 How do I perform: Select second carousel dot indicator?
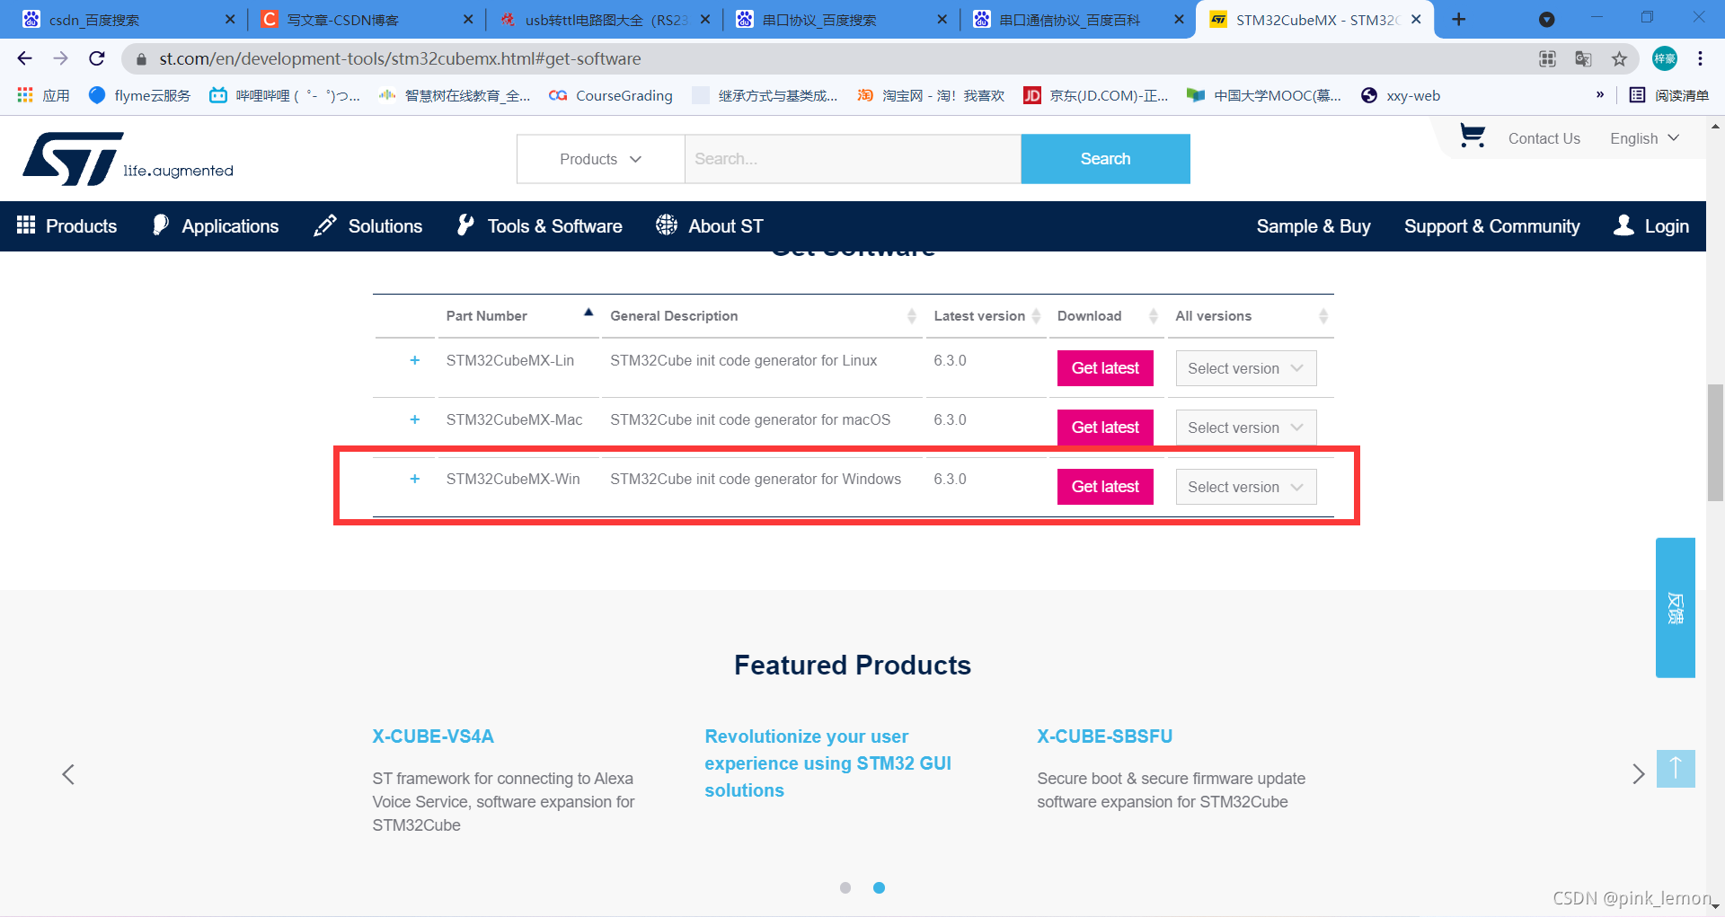point(879,887)
